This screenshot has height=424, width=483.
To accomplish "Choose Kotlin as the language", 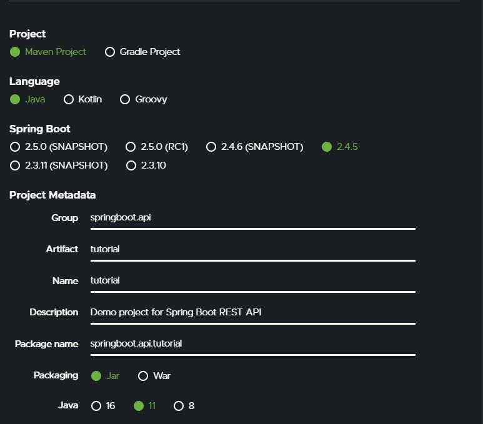I will click(x=69, y=99).
